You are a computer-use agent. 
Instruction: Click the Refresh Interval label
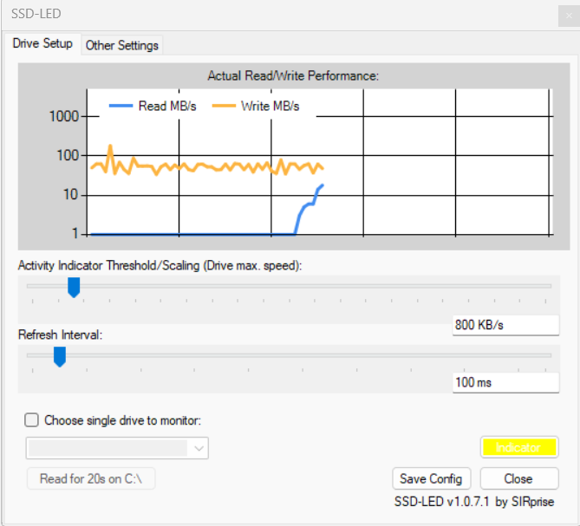pyautogui.click(x=60, y=334)
